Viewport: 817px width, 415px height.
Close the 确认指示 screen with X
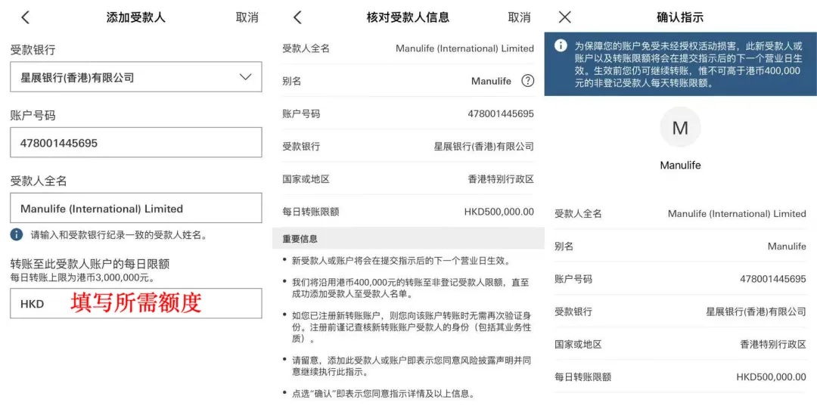[x=565, y=17]
